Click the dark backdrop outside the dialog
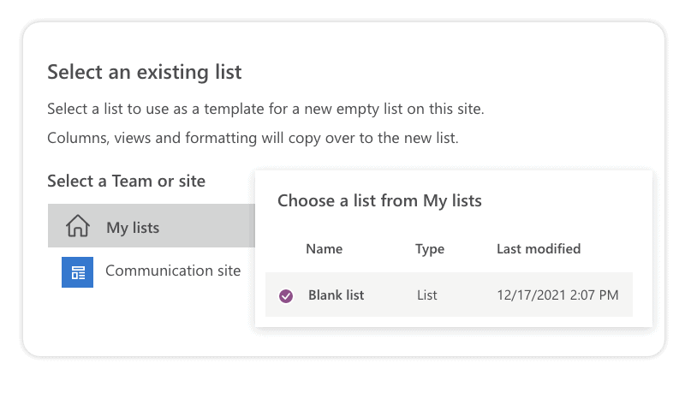 click(342, 377)
